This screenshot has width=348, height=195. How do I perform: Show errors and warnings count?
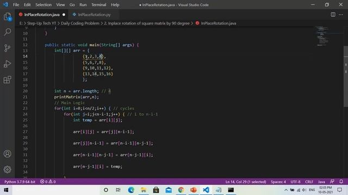(x=48, y=182)
